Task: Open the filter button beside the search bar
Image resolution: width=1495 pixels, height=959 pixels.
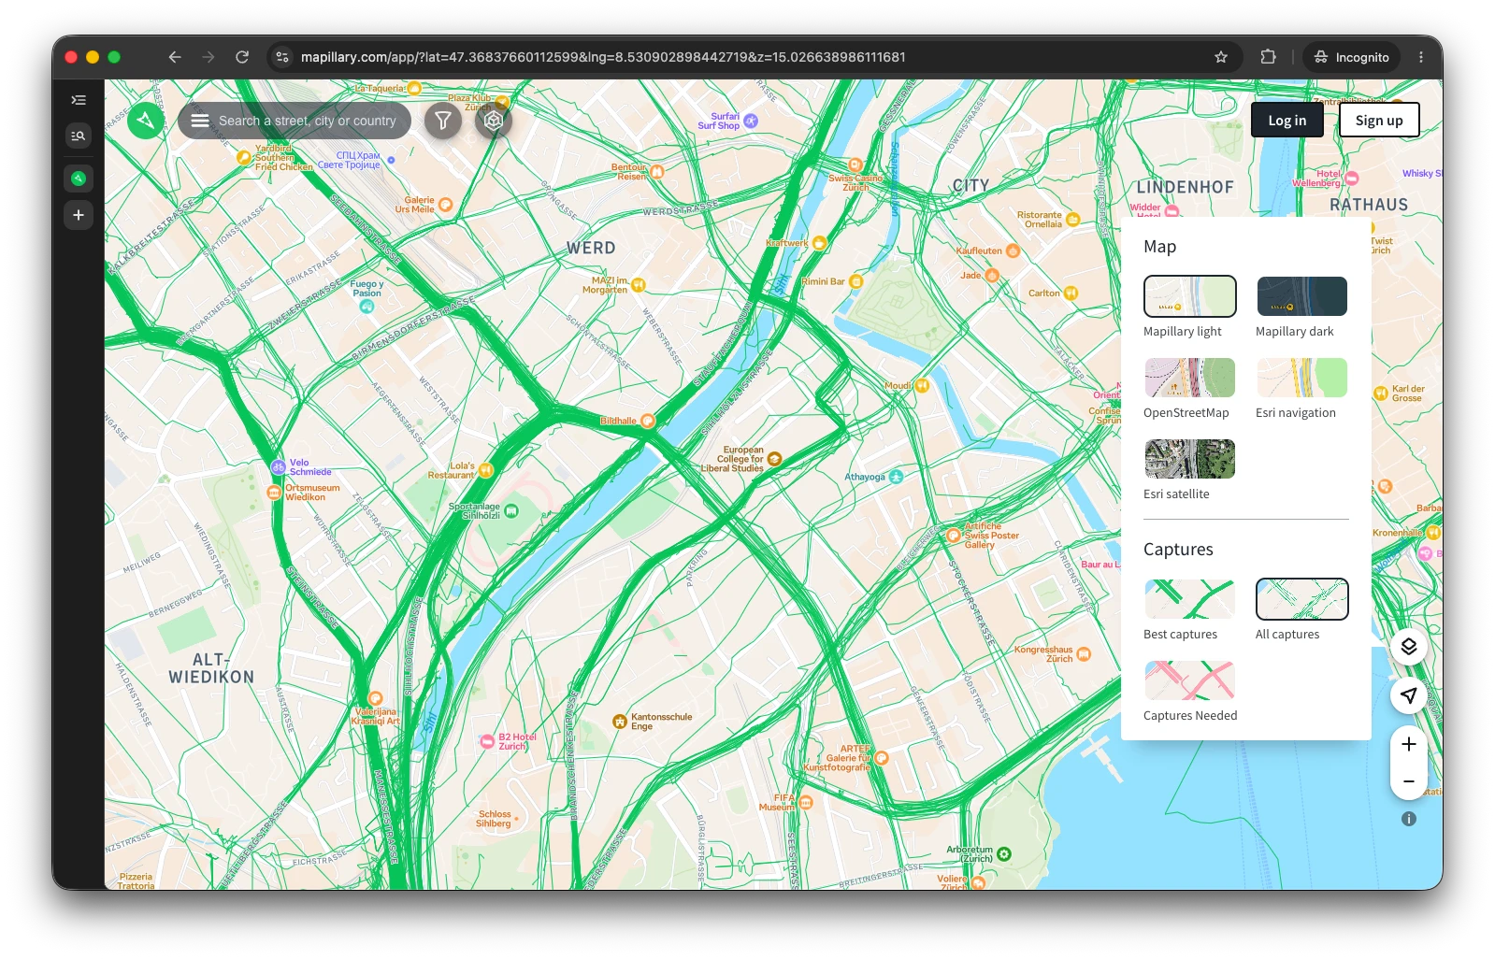Action: click(443, 121)
